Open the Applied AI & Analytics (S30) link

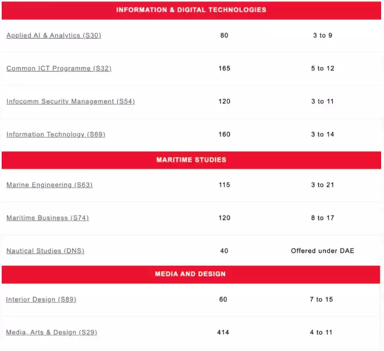[54, 36]
